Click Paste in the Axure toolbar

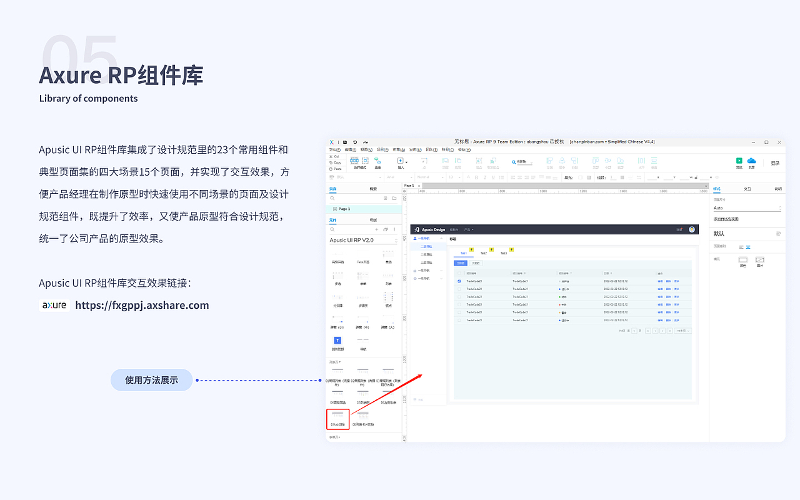pyautogui.click(x=336, y=169)
